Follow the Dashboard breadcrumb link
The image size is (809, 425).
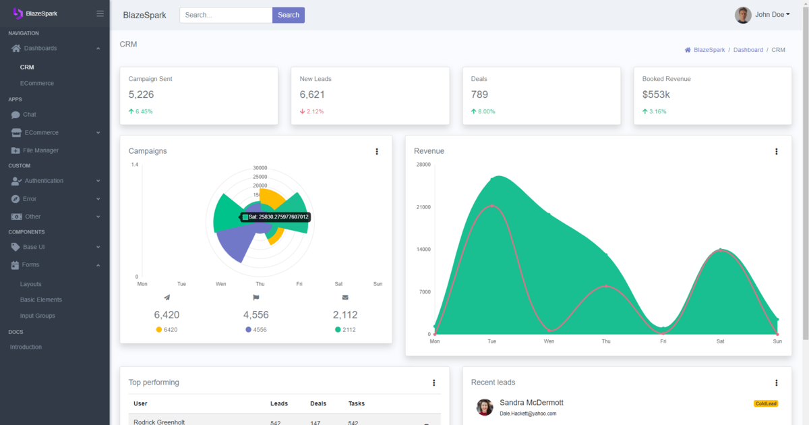pyautogui.click(x=748, y=50)
